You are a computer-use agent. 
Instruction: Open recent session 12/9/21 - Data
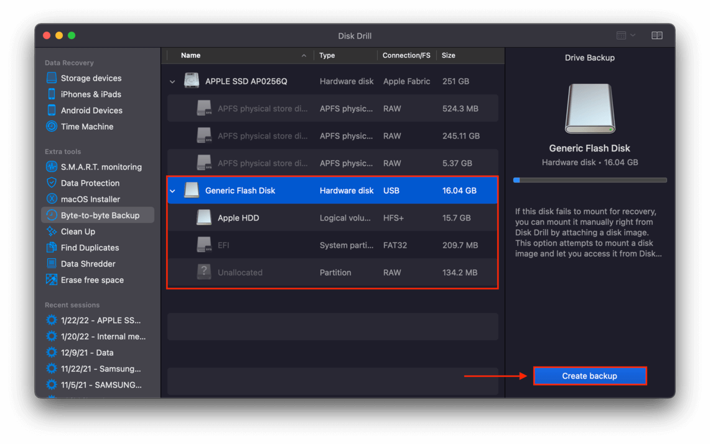coord(87,353)
